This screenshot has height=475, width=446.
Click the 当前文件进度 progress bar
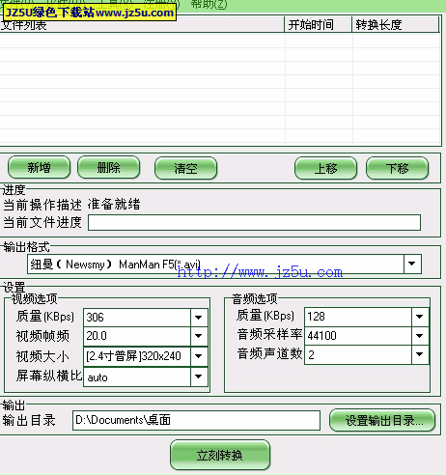(254, 222)
